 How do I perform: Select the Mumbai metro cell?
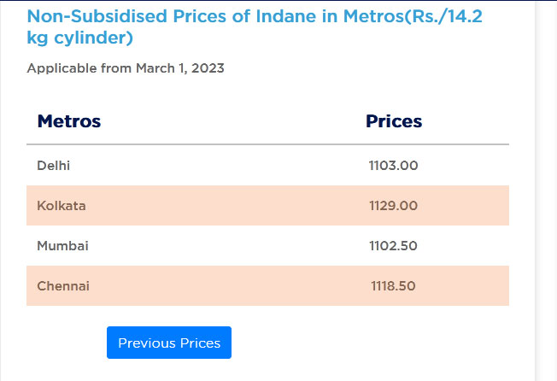62,246
